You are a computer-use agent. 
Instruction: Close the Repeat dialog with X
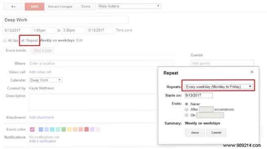[x=252, y=72]
